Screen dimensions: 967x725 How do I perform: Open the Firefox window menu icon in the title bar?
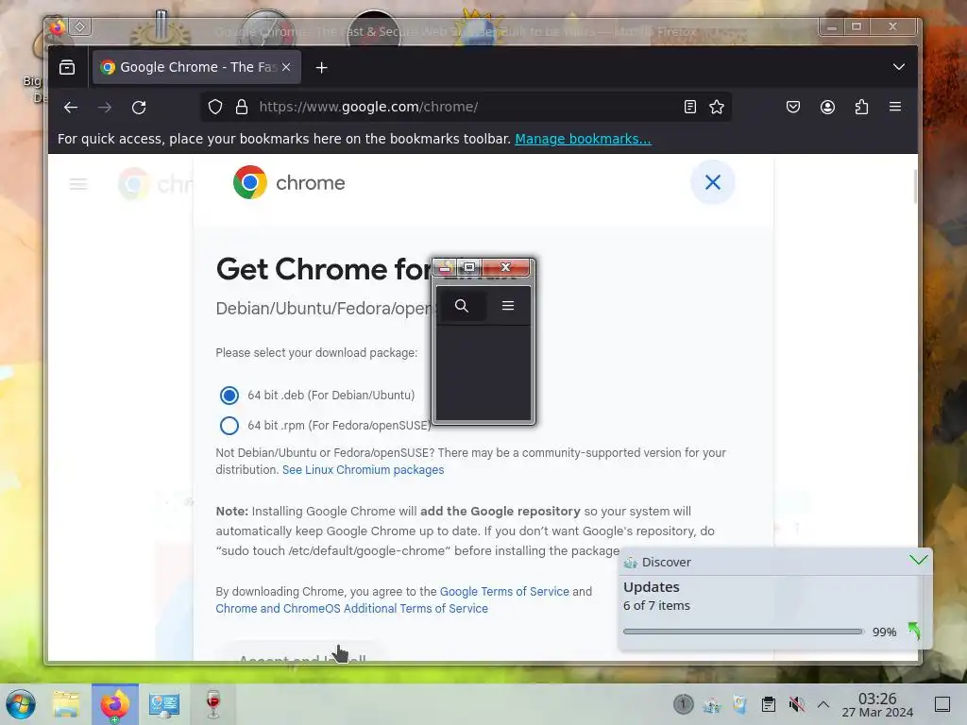(57, 27)
